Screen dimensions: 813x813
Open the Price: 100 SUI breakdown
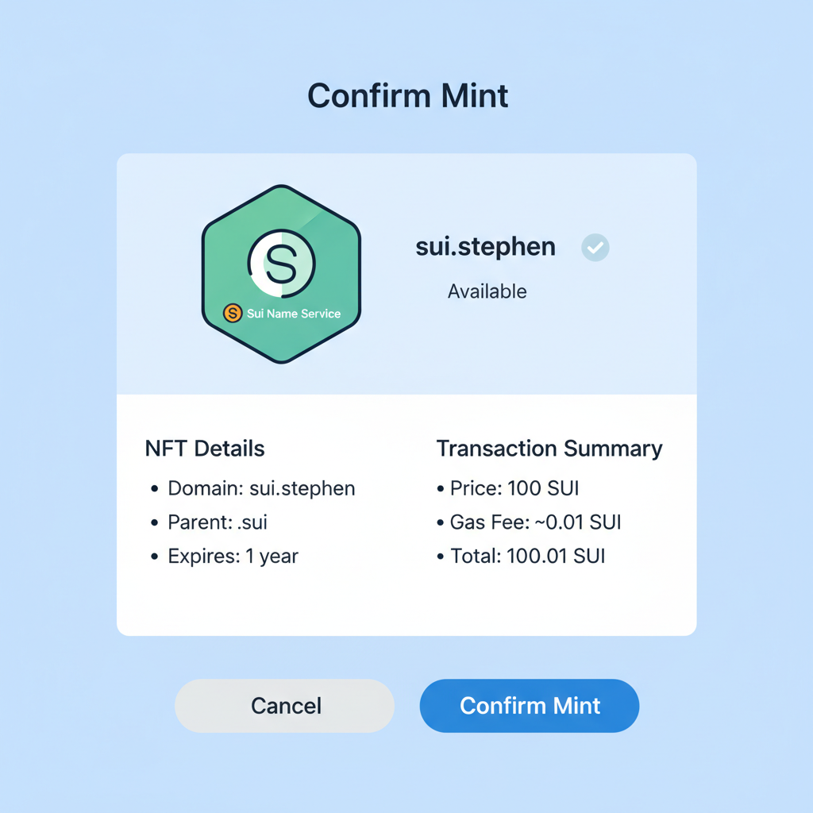[x=514, y=488]
